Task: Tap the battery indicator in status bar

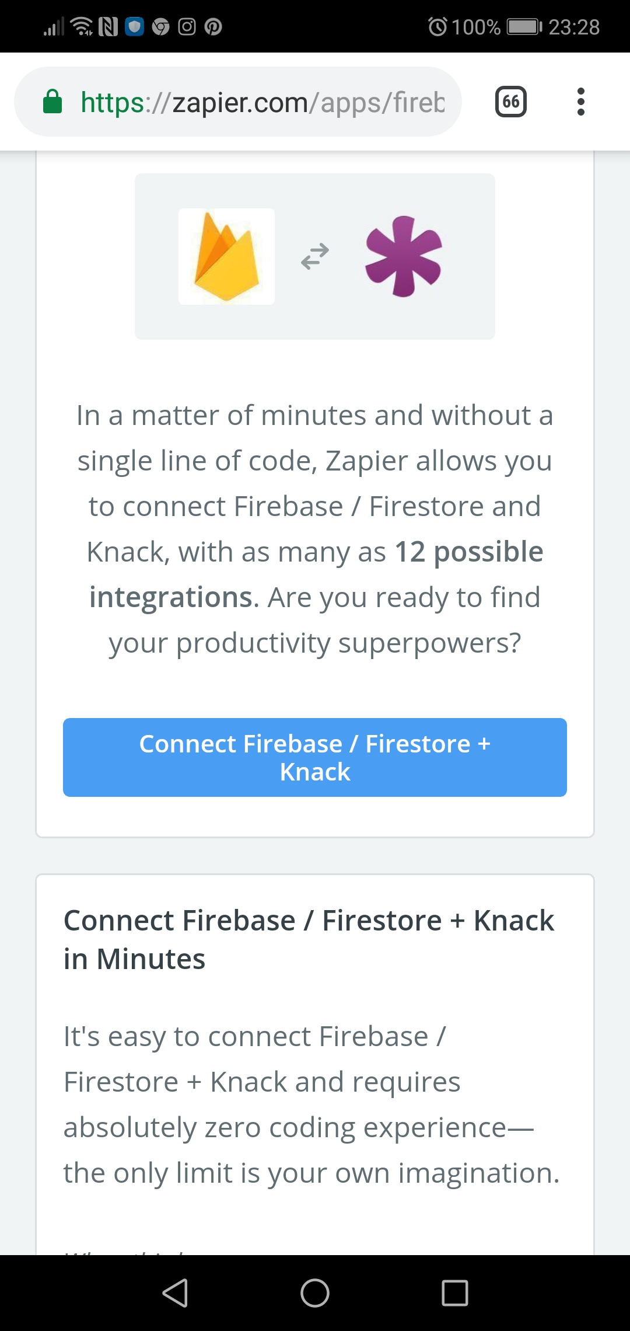Action: [524, 27]
